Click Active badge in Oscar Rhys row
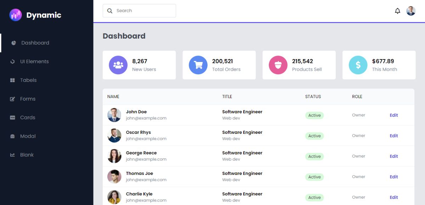The height and width of the screenshot is (205, 425). (314, 136)
